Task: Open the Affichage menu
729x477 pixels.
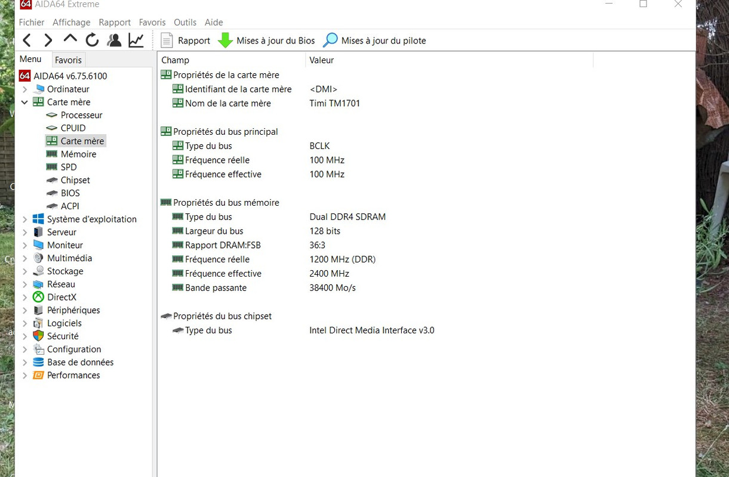Action: 72,22
